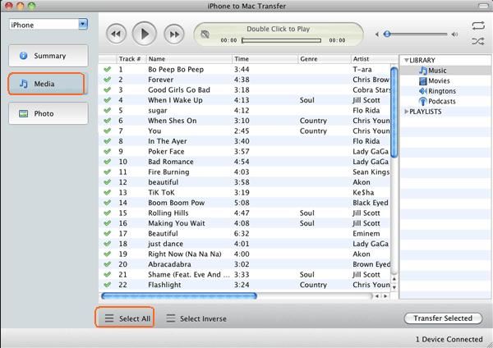Click the mute speaker icon in display
This screenshot has width=493, height=348.
coord(205,34)
